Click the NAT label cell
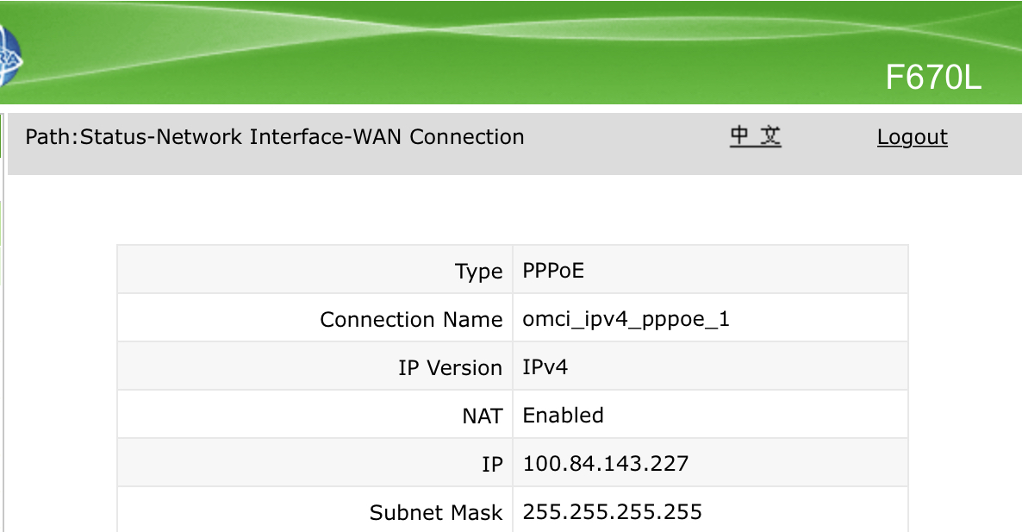The width and height of the screenshot is (1022, 532). pos(315,416)
